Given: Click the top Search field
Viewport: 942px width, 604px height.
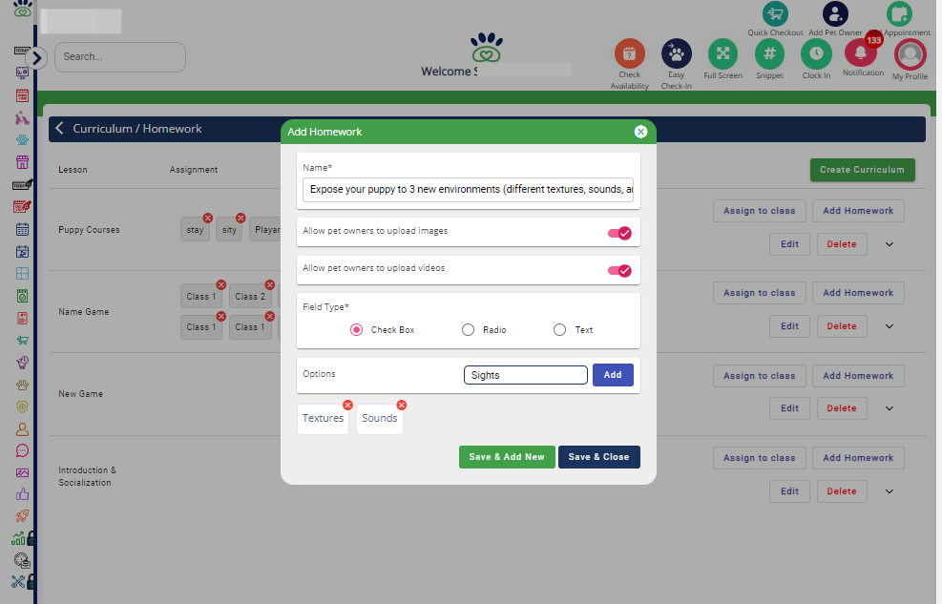Looking at the screenshot, I should pos(120,57).
